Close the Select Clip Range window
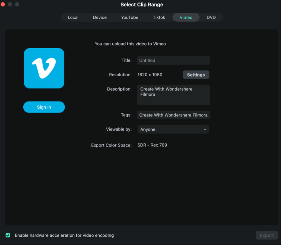Screen dimensions: 281x245 tap(3, 4)
